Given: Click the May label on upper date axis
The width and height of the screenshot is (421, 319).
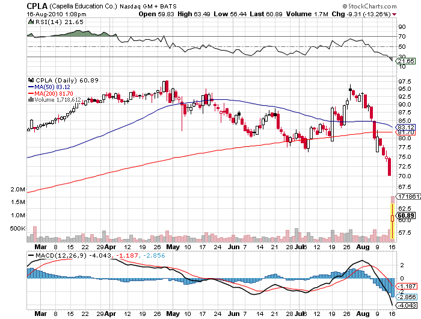Looking at the screenshot, I should (x=173, y=247).
